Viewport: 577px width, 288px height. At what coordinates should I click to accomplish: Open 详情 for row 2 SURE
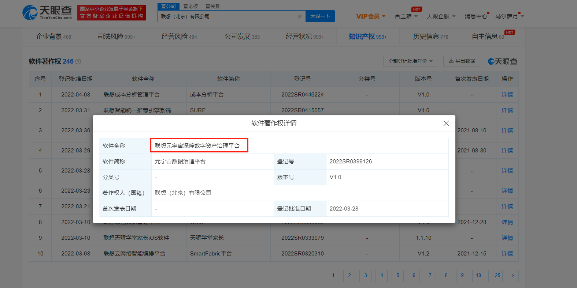pyautogui.click(x=507, y=110)
